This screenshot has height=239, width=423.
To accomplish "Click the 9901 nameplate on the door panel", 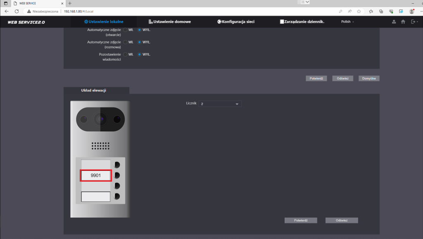I will [96, 175].
